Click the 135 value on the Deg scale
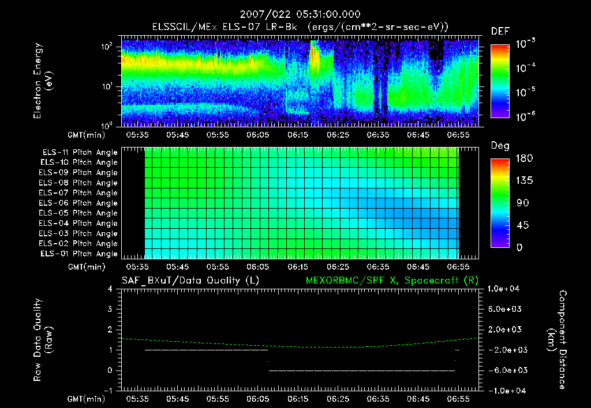The height and width of the screenshot is (408, 591). pos(524,181)
